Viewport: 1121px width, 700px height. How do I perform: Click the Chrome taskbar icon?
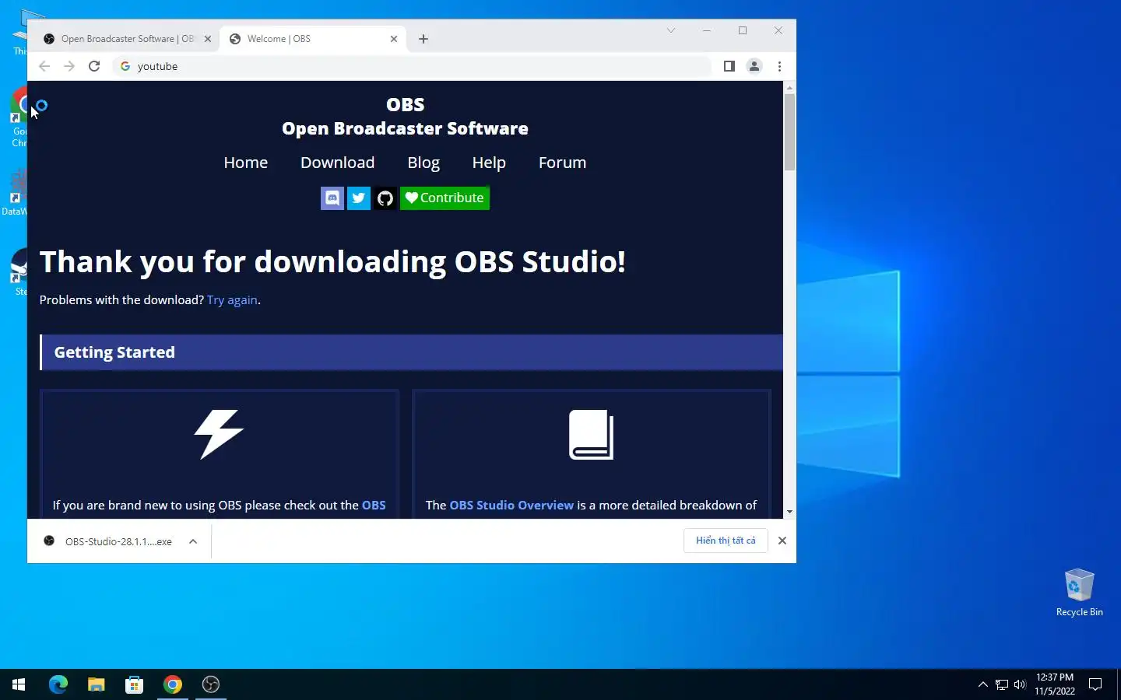(173, 684)
